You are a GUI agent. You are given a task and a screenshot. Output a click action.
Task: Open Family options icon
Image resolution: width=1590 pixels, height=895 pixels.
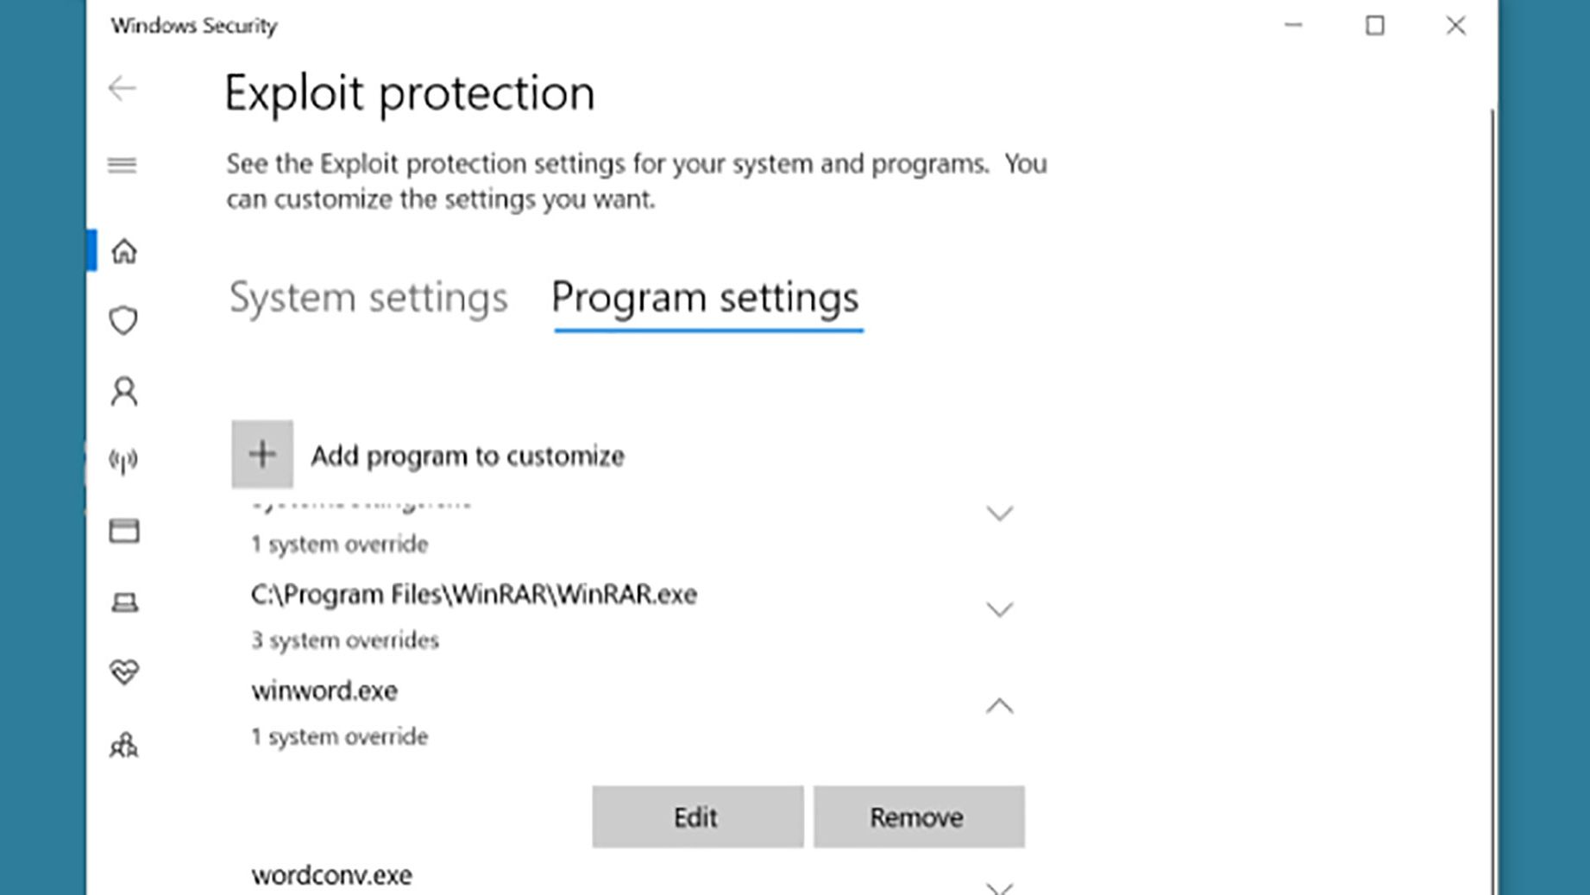point(124,745)
